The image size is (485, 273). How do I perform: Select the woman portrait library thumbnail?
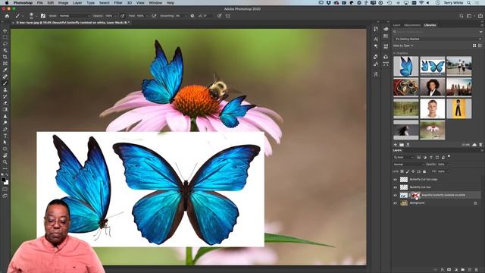[x=433, y=87]
